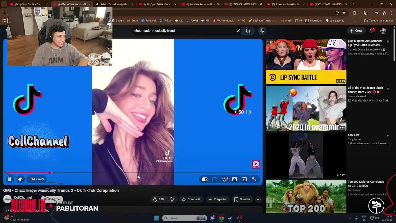This screenshot has height=223, width=396.
Task: Open the 'Todos los marcadores' folder
Action: 379,21
